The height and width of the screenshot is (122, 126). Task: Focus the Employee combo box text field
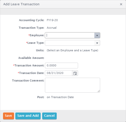[x=70, y=35]
